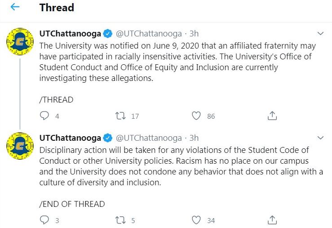This screenshot has width=332, height=228.
Task: Reply to the disciplinary action tweet
Action: [44, 220]
